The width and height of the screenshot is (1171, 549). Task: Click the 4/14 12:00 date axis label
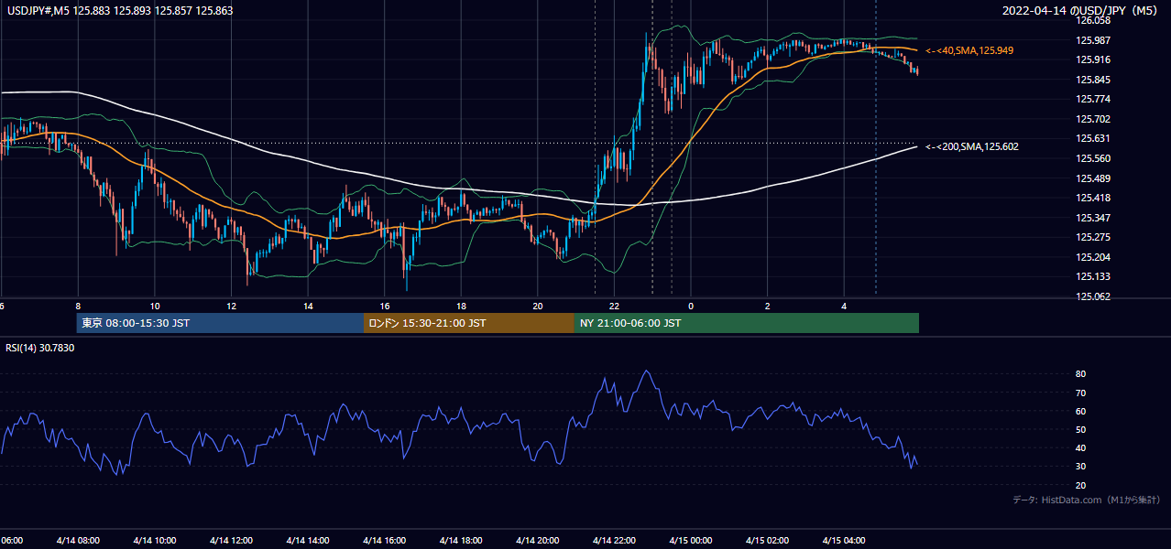231,540
